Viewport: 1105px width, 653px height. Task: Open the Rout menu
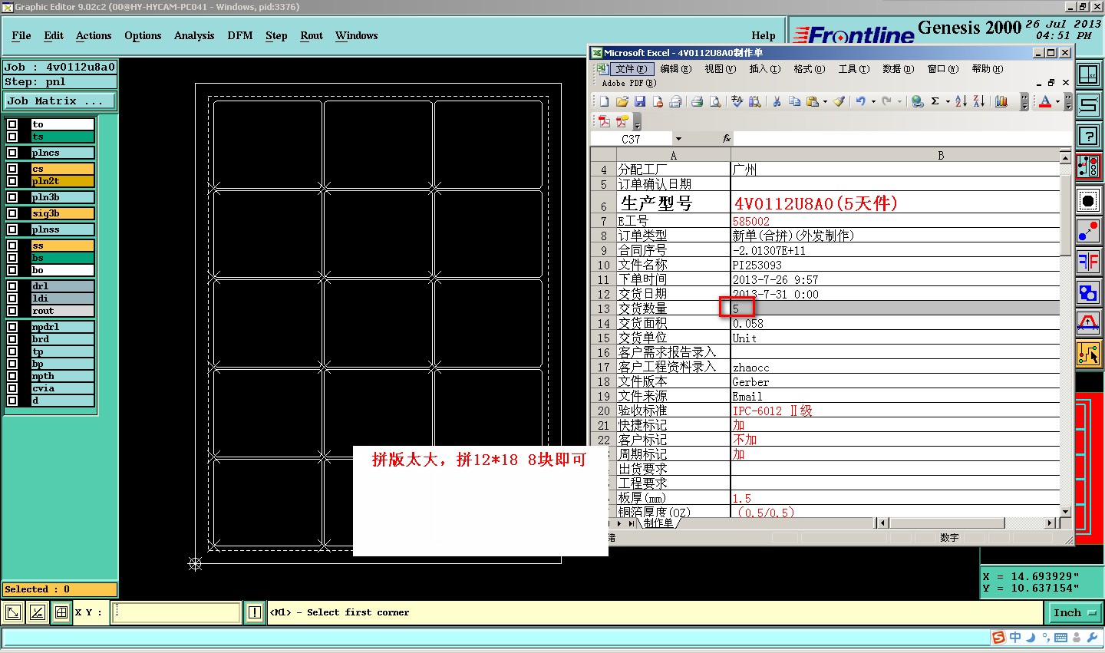[x=312, y=35]
